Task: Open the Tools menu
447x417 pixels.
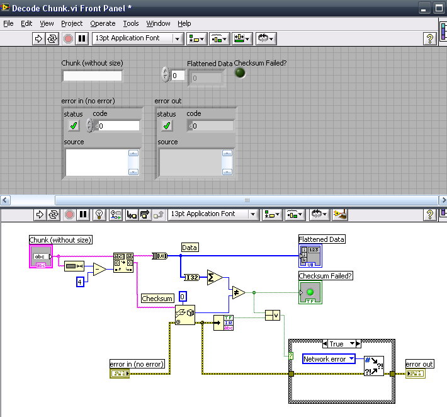Action: (131, 23)
